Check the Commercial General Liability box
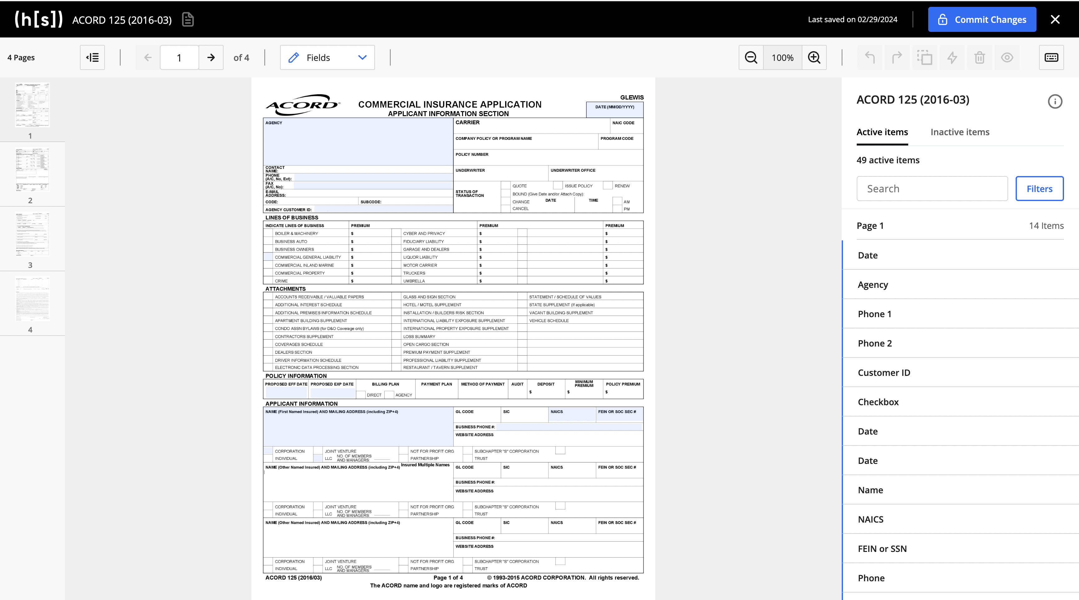The width and height of the screenshot is (1079, 600). coord(268,257)
